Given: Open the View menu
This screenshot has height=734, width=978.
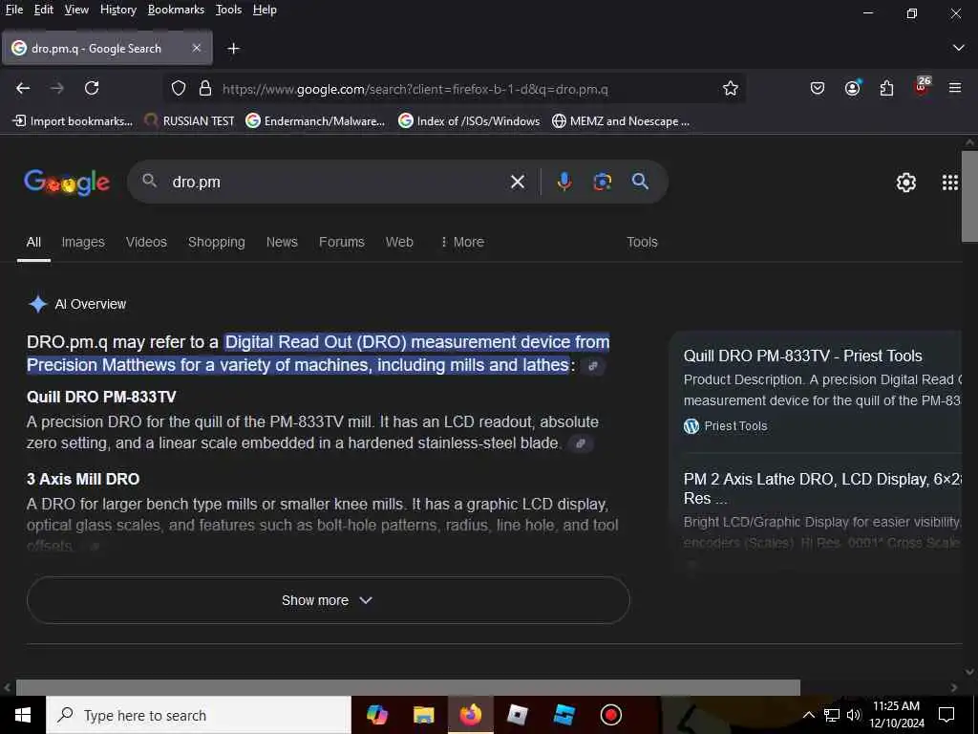Looking at the screenshot, I should 76,10.
